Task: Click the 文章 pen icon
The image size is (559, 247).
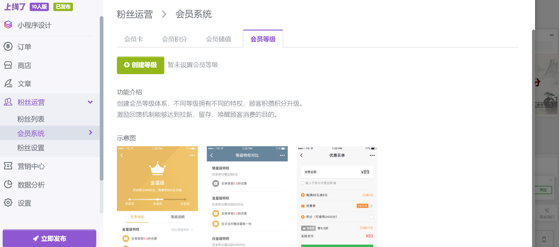Action: (x=8, y=83)
